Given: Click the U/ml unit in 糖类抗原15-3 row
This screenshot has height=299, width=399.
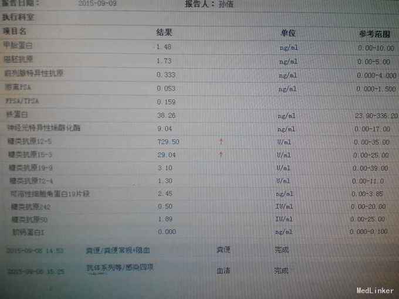Looking at the screenshot, I should (x=283, y=155).
